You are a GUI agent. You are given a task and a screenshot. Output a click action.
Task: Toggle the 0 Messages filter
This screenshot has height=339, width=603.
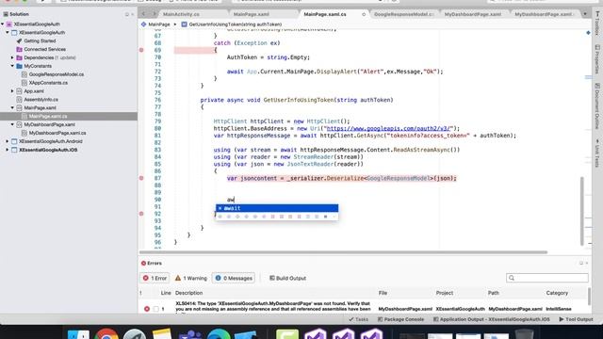coord(234,278)
